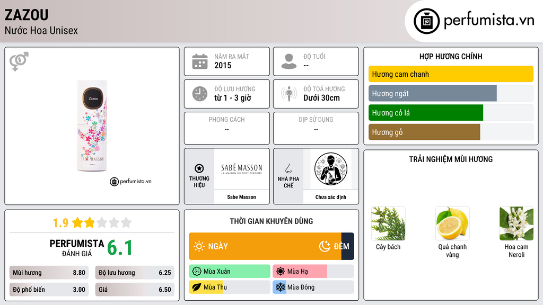Click the Mùi hương 8.80 score row
Image resolution: width=543 pixels, height=305 pixels.
pyautogui.click(x=49, y=273)
